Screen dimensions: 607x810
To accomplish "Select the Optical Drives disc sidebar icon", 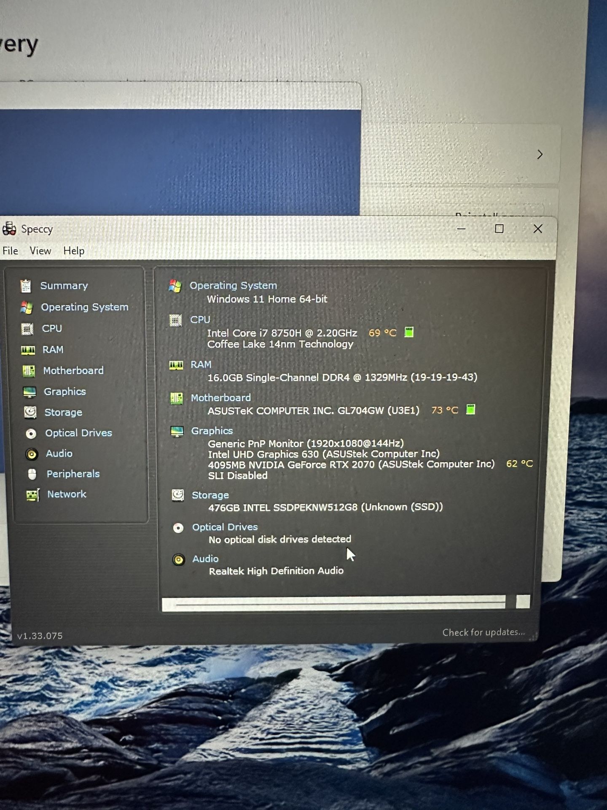I will click(x=31, y=433).
